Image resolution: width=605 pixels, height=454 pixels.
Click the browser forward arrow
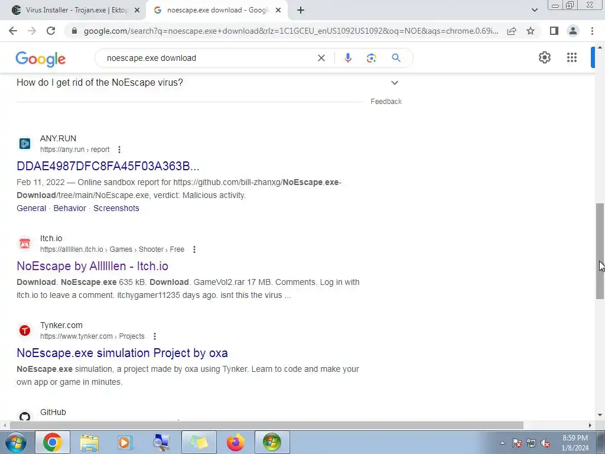coord(32,31)
